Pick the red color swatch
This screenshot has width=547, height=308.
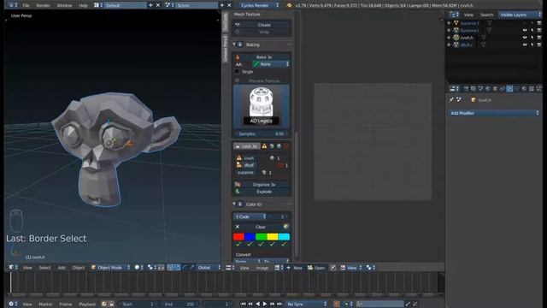click(x=238, y=237)
